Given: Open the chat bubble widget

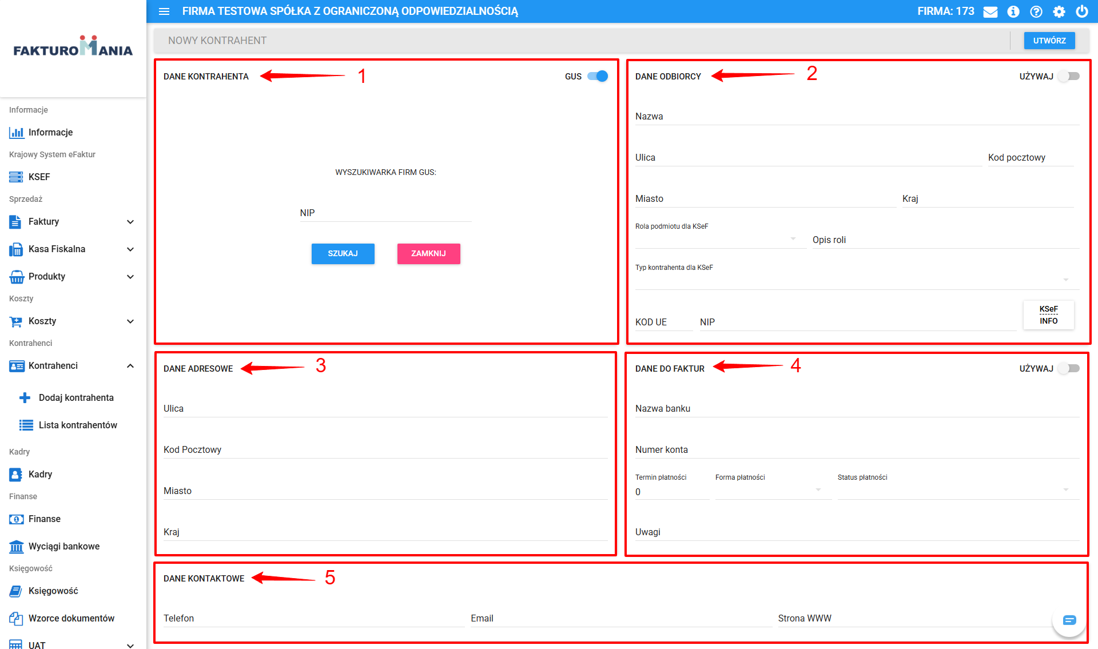Looking at the screenshot, I should pos(1069,620).
